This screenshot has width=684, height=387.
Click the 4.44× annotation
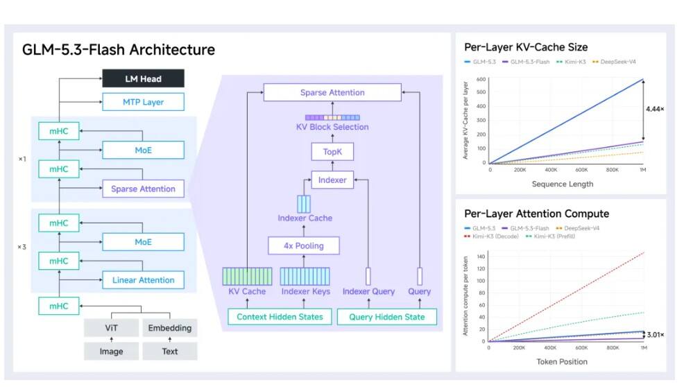click(x=655, y=109)
